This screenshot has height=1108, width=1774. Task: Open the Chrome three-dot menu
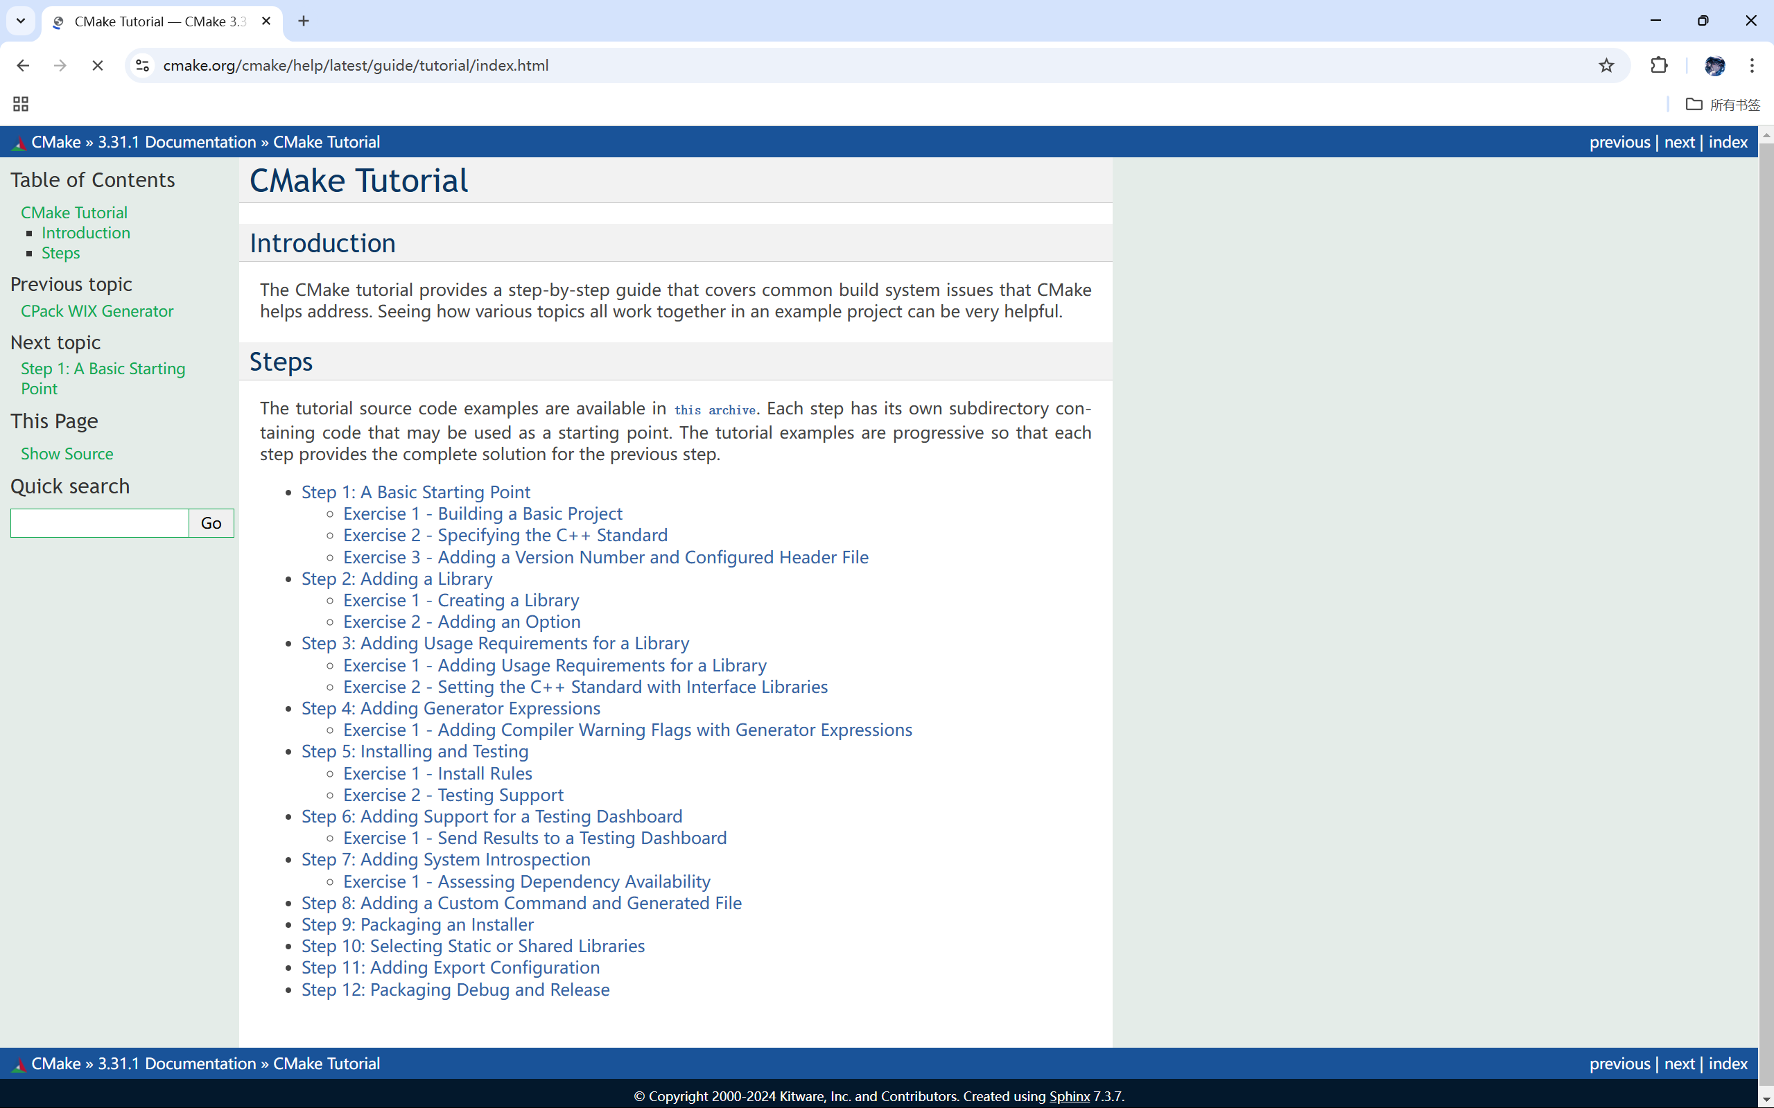click(1752, 65)
